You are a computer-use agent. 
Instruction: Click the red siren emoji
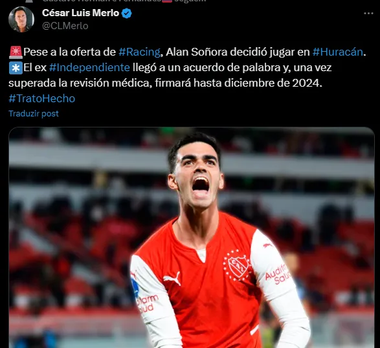coord(16,52)
